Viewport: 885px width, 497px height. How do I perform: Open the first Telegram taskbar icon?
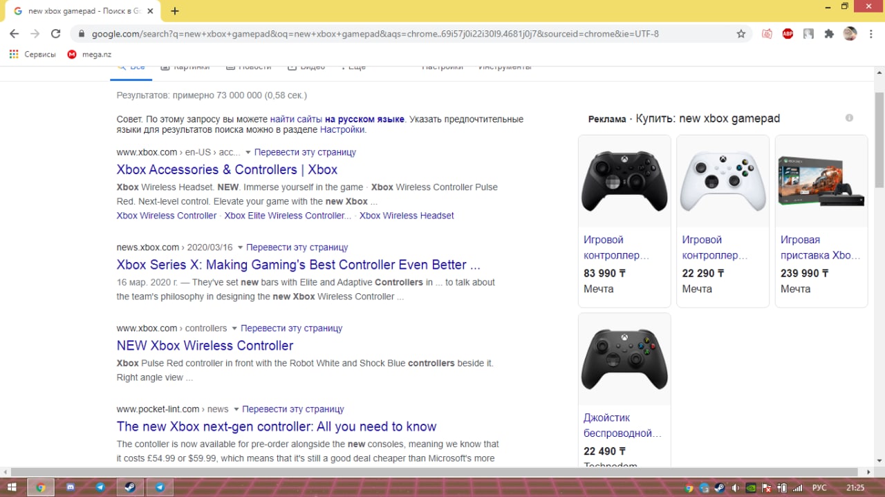[x=100, y=487]
